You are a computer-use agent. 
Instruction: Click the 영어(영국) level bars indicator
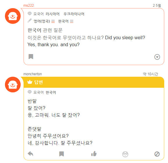(x=53, y=21)
